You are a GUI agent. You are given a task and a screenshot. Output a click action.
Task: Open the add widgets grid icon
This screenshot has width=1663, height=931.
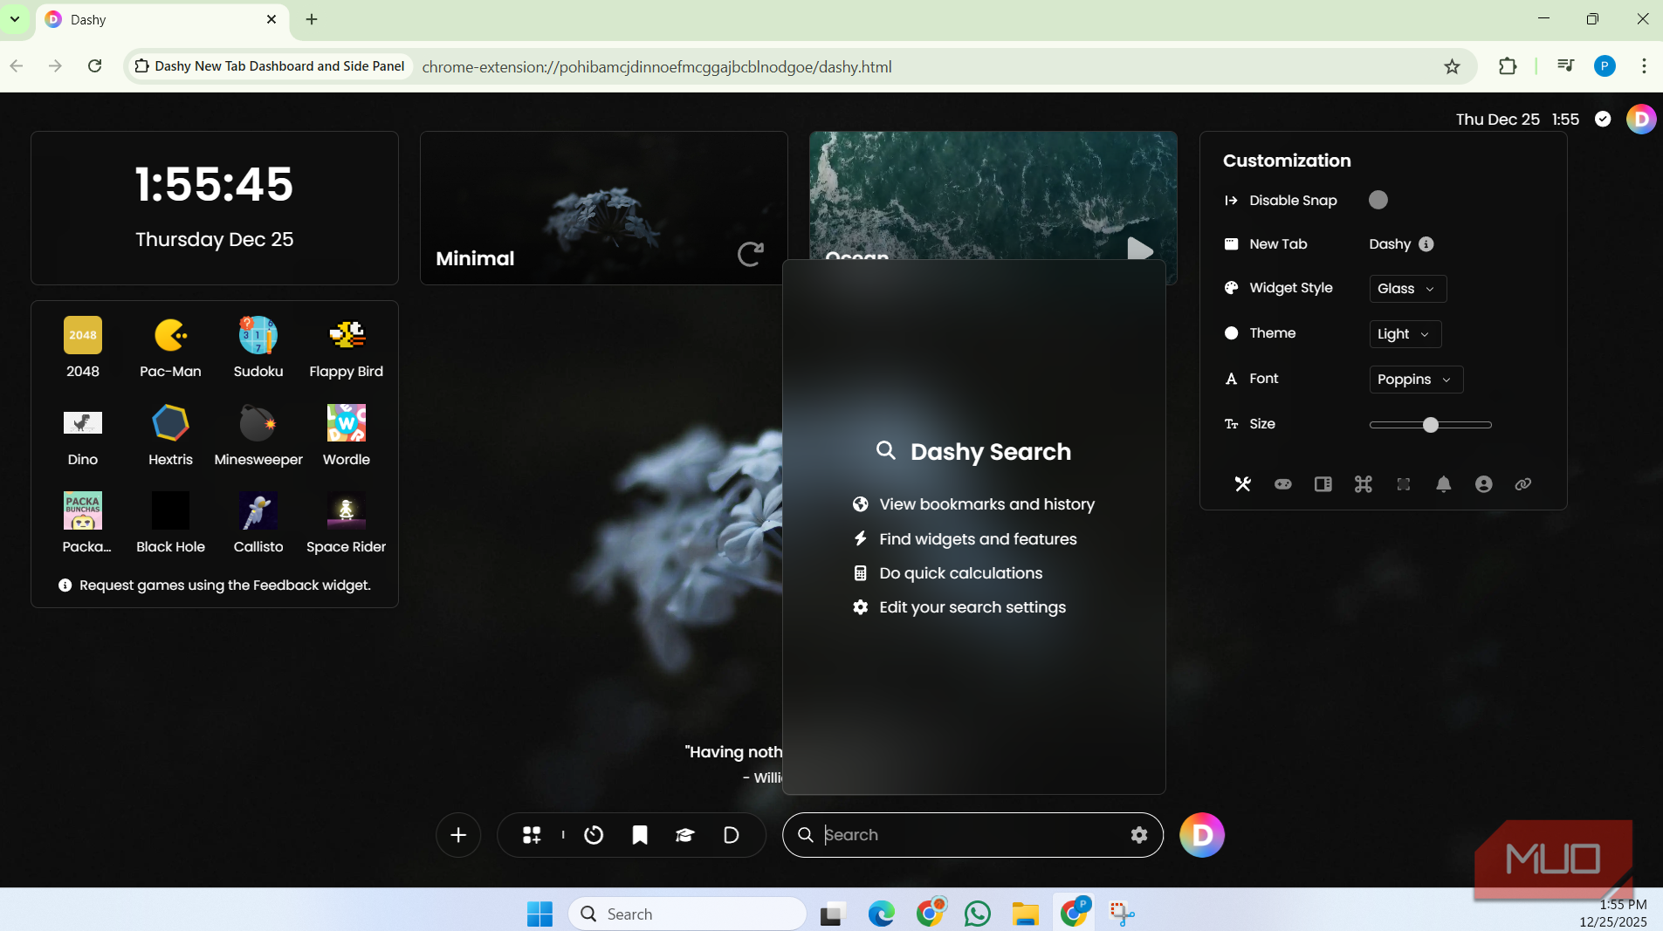(x=532, y=836)
